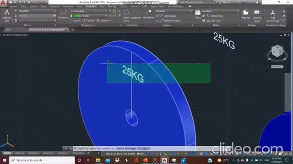This screenshot has height=164, width=293.
Task: Click the Save icon in quick access toolbar
Action: pos(20,2)
